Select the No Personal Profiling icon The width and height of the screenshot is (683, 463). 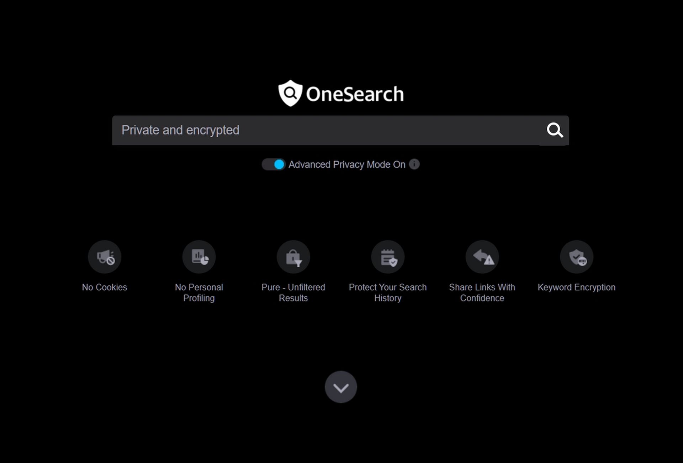[x=199, y=257]
